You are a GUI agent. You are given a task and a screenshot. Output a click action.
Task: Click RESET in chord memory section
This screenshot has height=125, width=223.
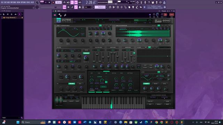pos(167,104)
